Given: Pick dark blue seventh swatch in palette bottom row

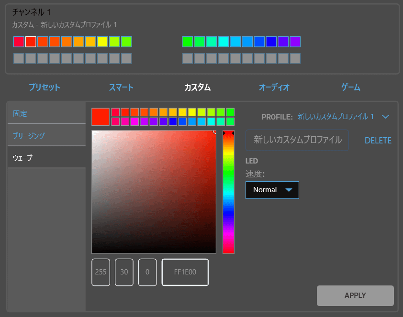Looking at the screenshot, I should pyautogui.click(x=173, y=121).
